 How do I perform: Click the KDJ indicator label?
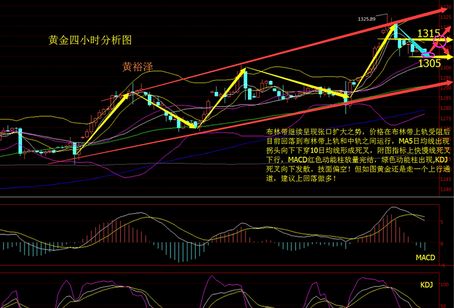[x=426, y=286]
